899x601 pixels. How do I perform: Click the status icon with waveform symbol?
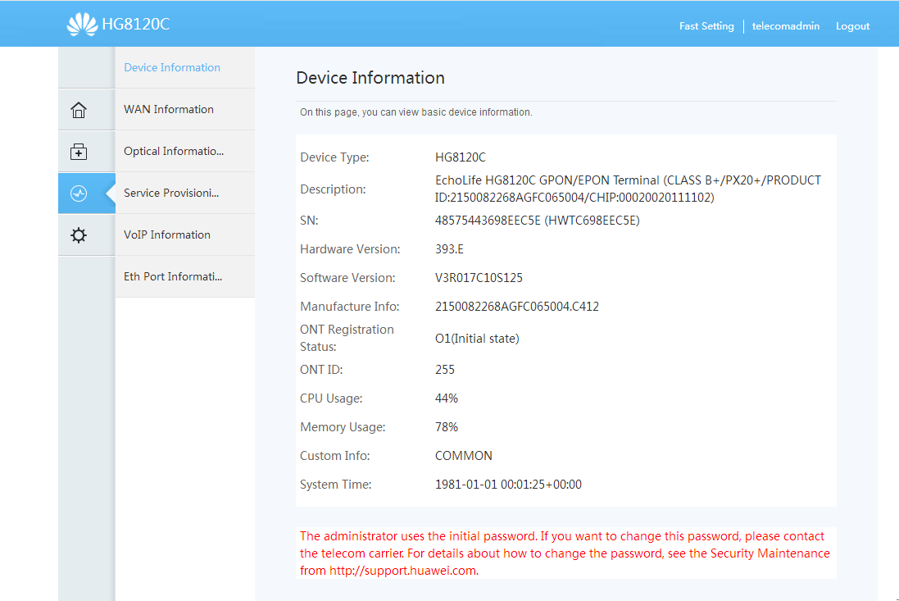pyautogui.click(x=78, y=193)
